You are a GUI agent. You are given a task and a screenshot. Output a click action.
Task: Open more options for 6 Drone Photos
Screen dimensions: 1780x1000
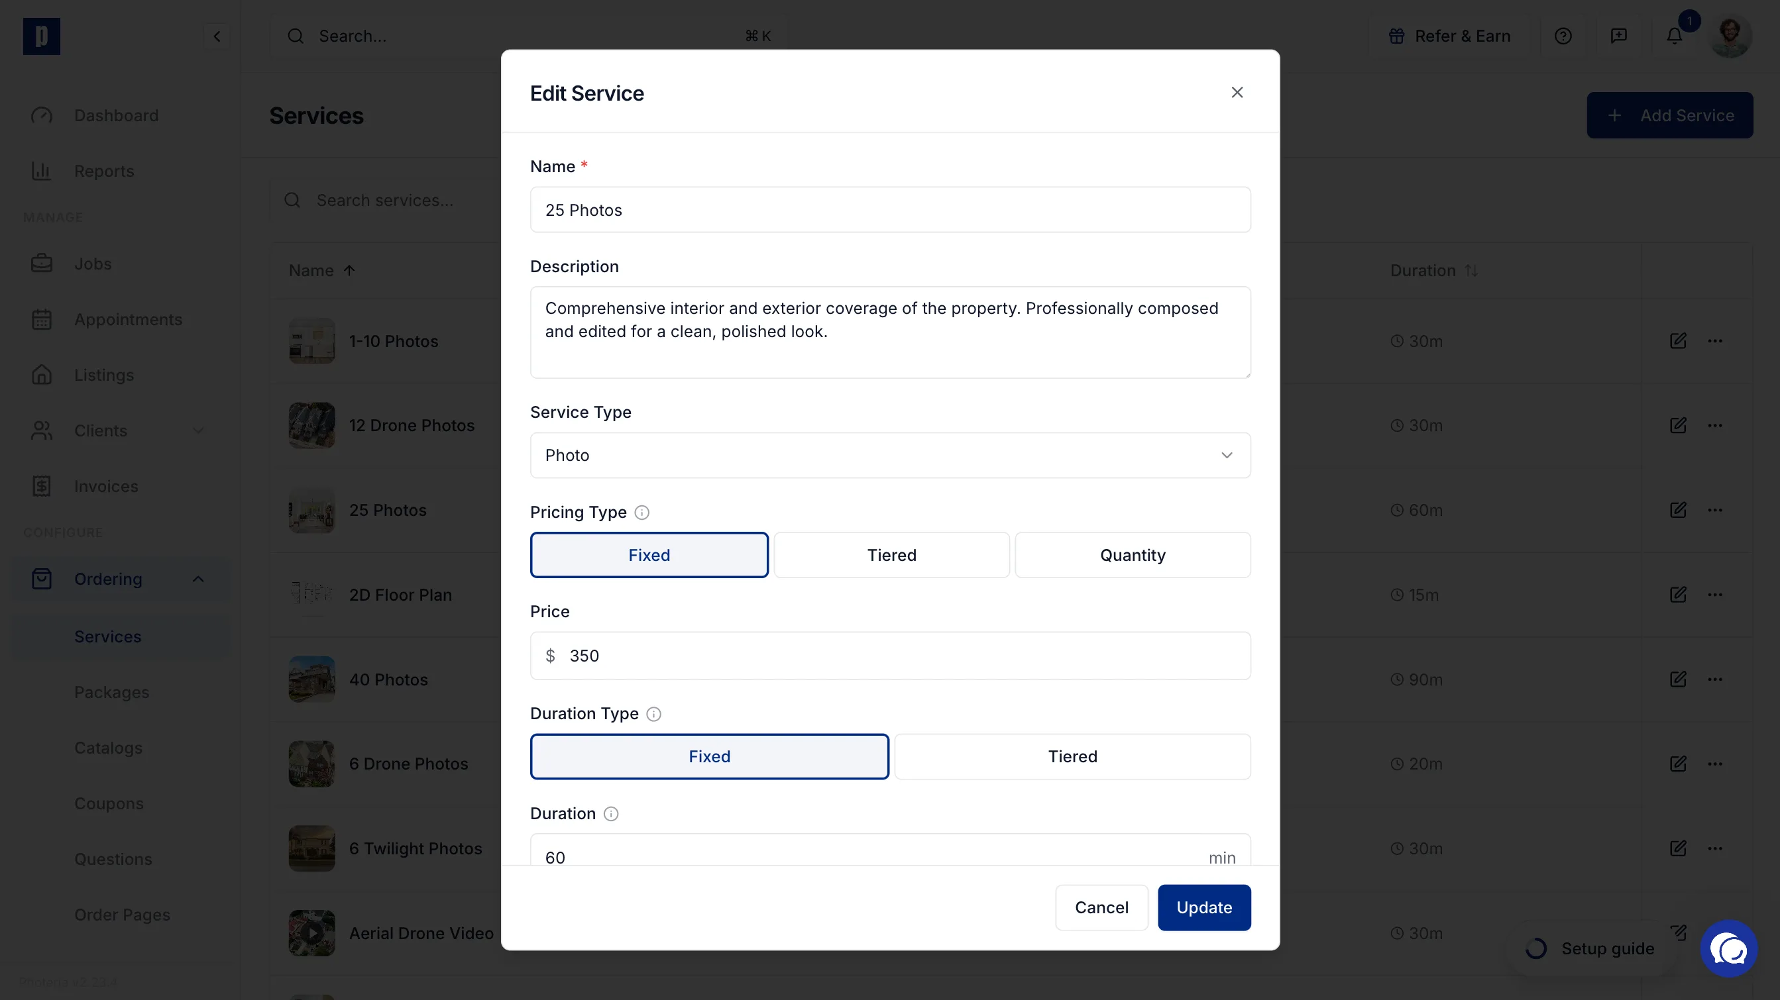(1715, 764)
